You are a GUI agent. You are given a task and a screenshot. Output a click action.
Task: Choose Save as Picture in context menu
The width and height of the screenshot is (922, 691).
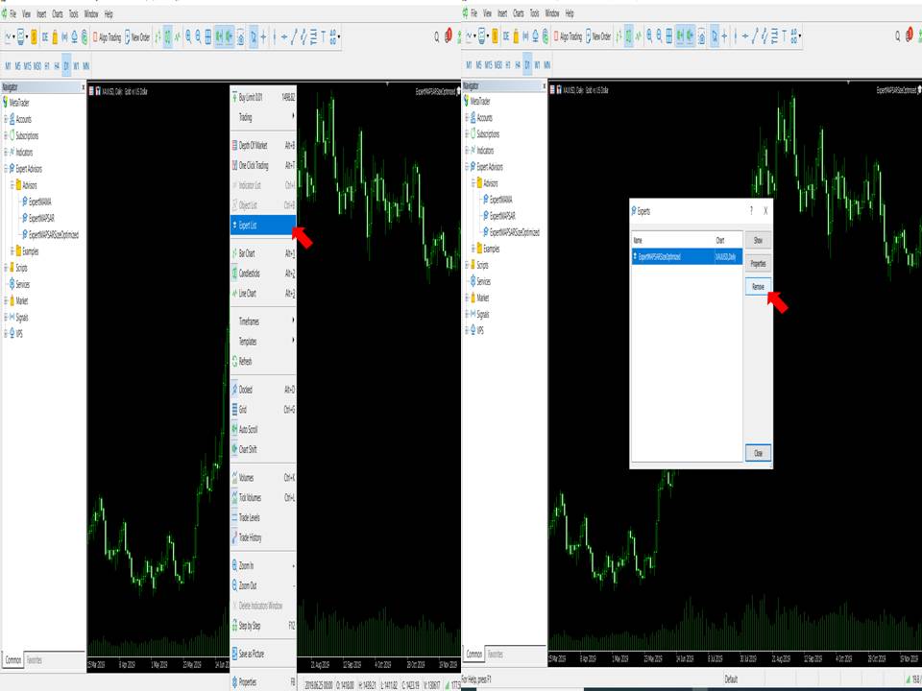[253, 654]
